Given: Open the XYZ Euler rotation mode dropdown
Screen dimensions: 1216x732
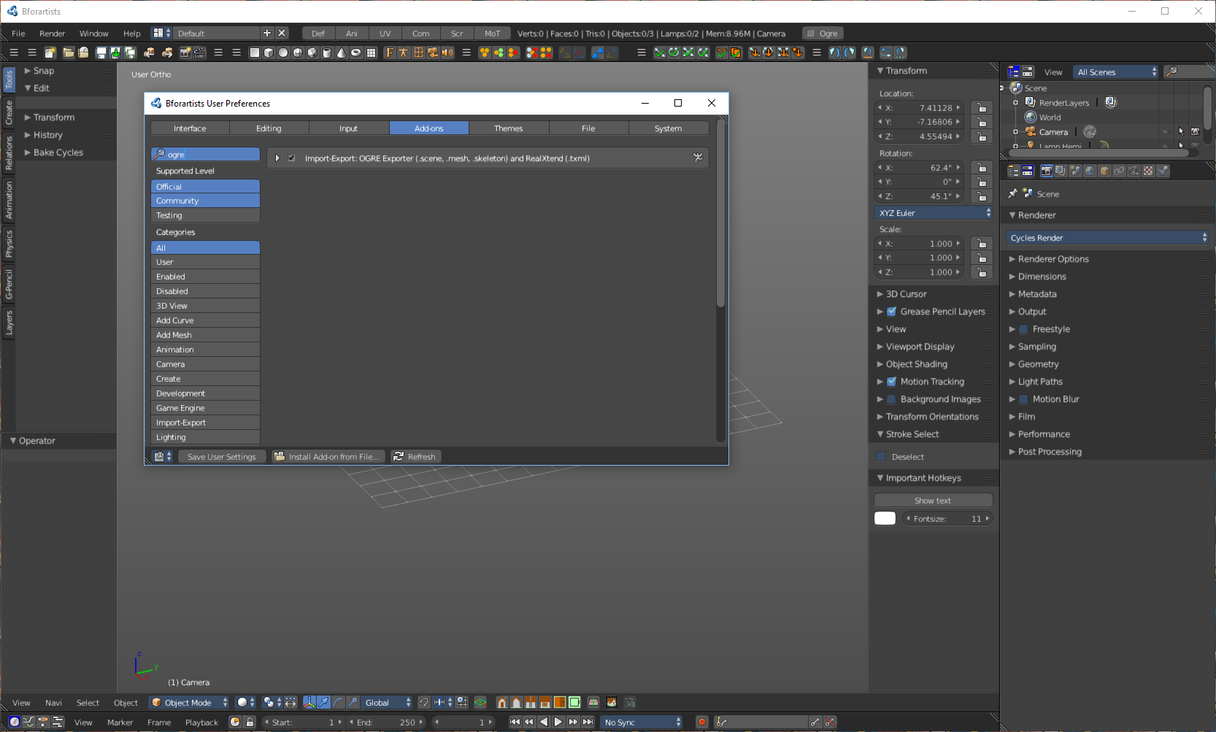Looking at the screenshot, I should pos(934,213).
